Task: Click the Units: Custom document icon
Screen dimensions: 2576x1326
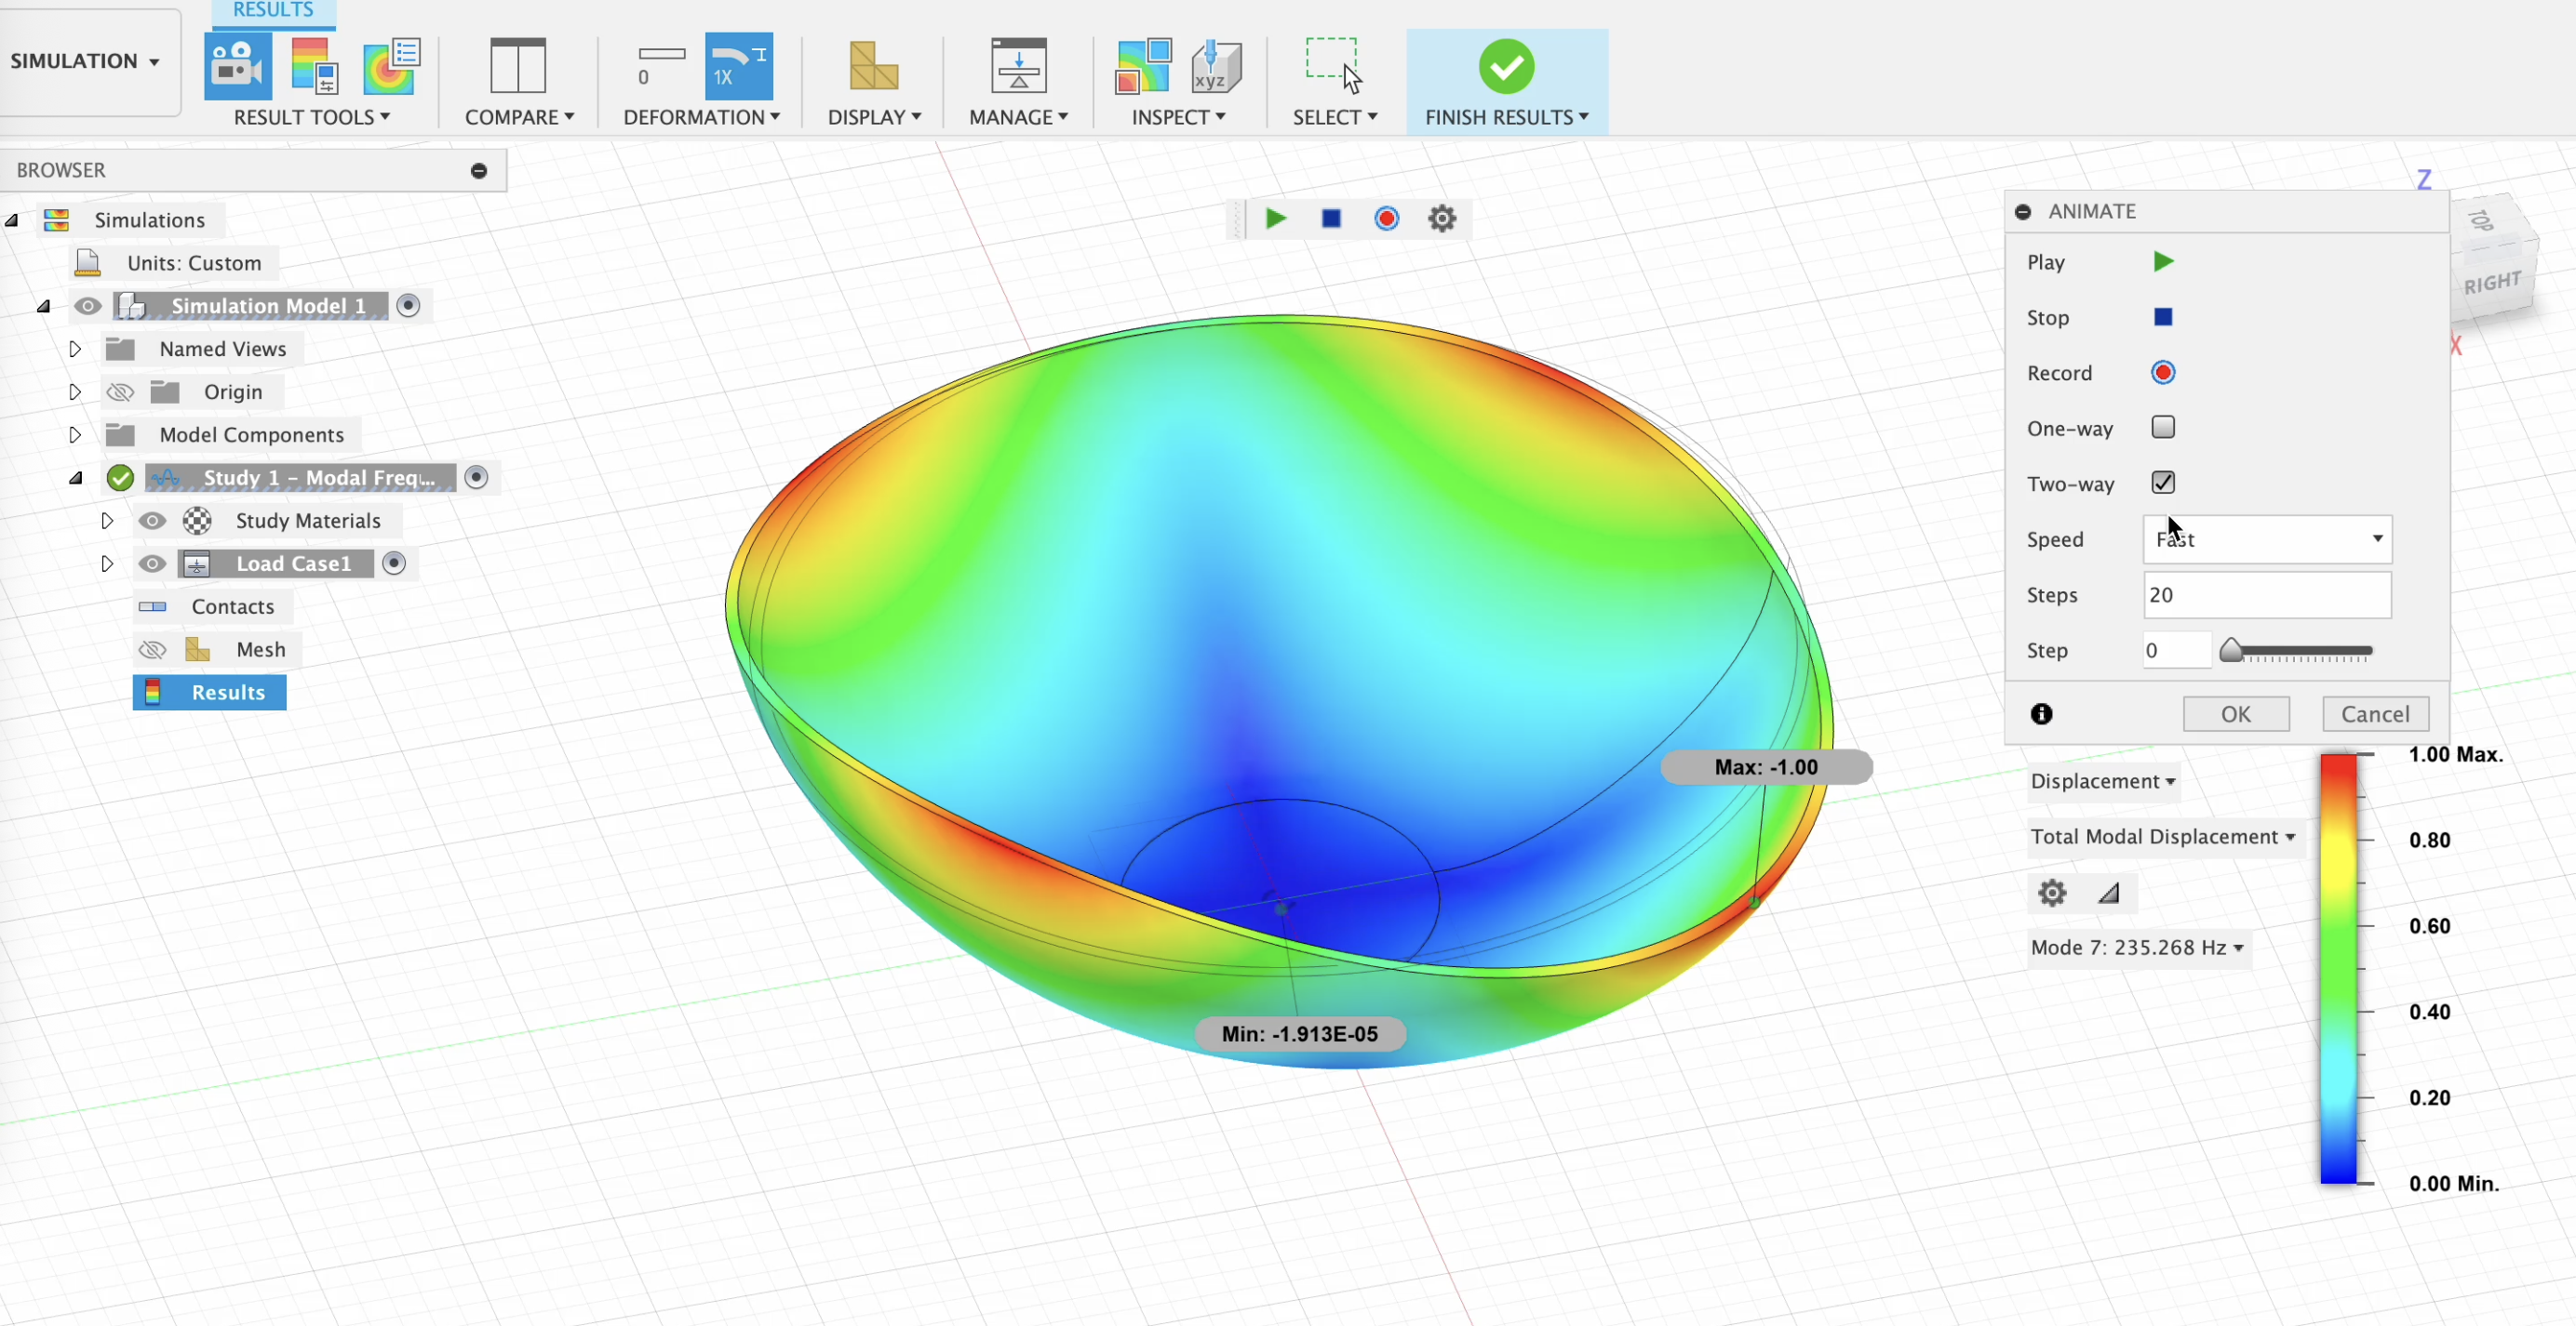Action: 87,263
